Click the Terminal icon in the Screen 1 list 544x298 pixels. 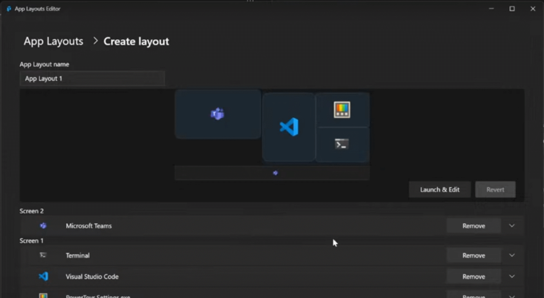(43, 255)
